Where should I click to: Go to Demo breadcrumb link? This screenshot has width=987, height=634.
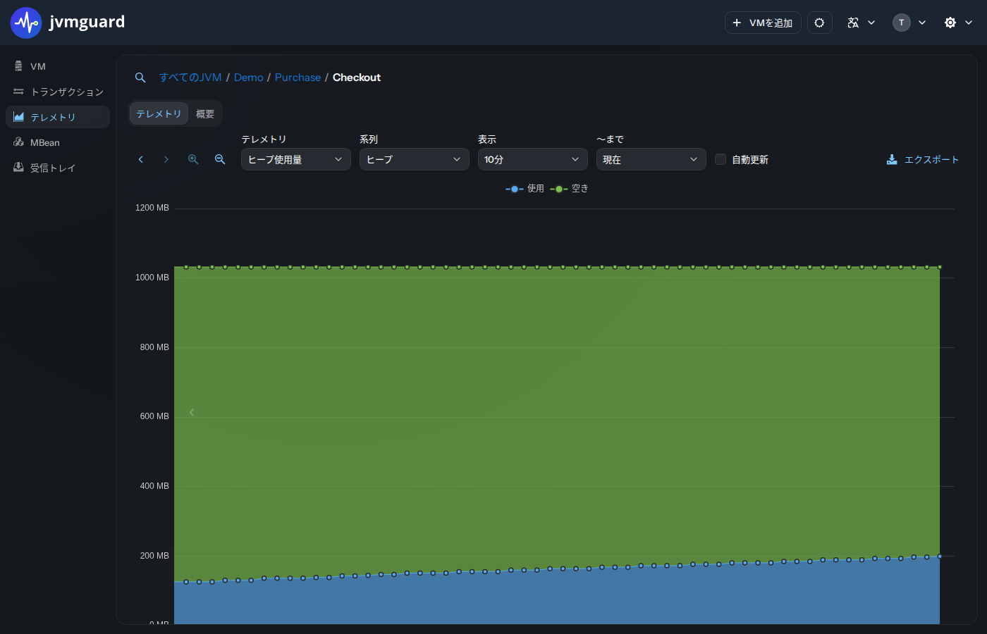pos(248,77)
